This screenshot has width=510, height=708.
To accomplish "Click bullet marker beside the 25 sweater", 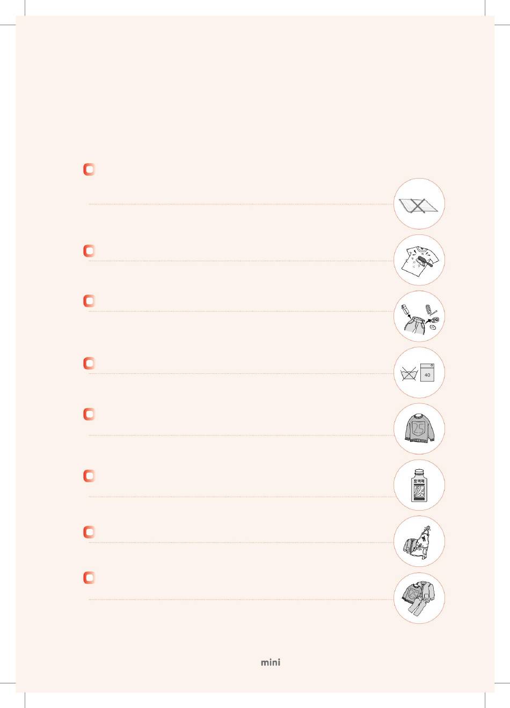I will point(89,414).
